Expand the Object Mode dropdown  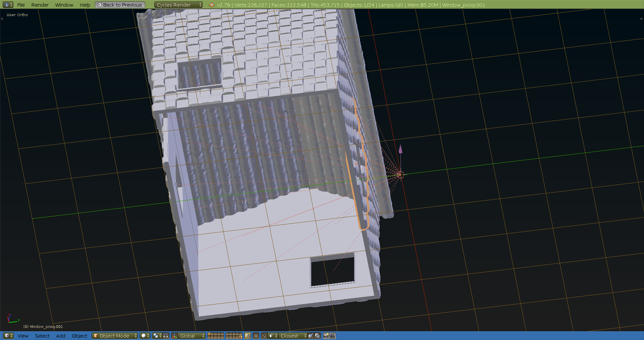tap(115, 336)
